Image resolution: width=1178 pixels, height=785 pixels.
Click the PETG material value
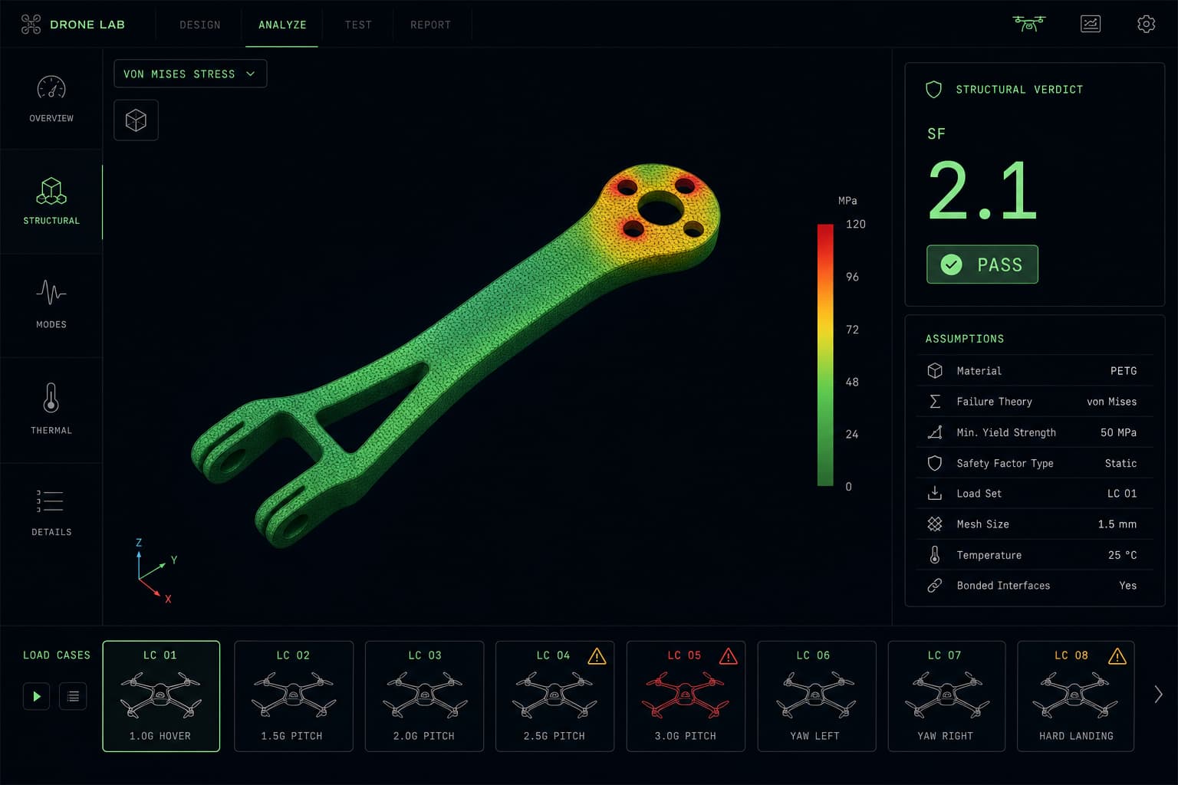coord(1124,371)
